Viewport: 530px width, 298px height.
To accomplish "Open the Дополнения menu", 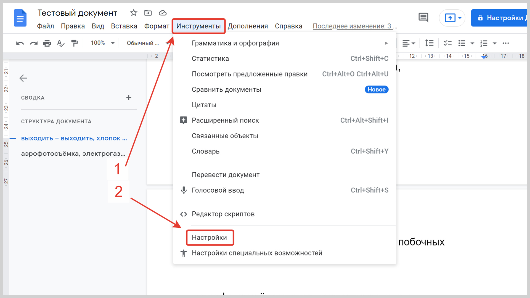I will pos(248,26).
